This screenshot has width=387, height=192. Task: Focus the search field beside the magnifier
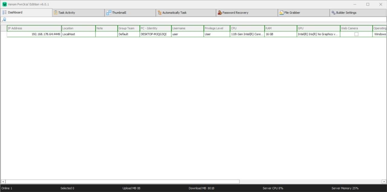click(x=197, y=19)
